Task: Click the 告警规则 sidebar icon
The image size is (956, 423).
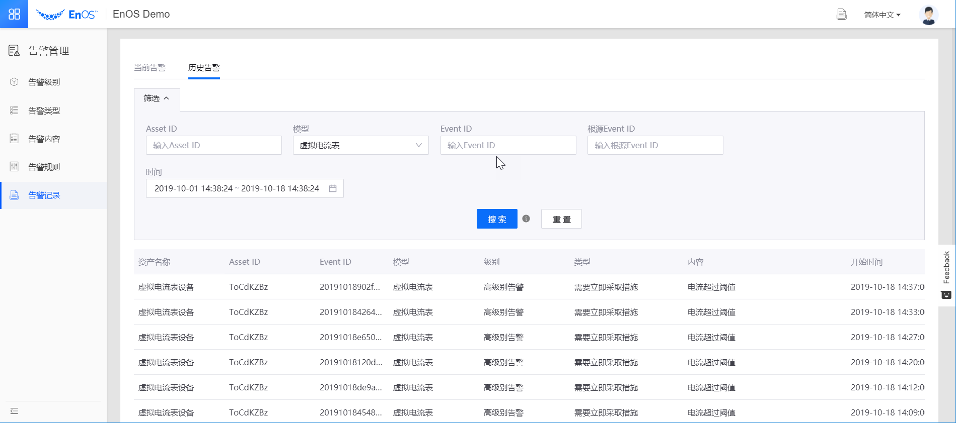Action: pyautogui.click(x=14, y=167)
